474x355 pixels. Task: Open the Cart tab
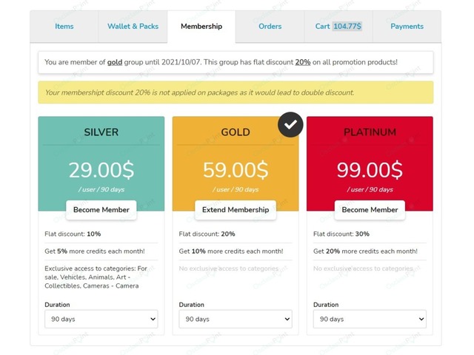[338, 27]
